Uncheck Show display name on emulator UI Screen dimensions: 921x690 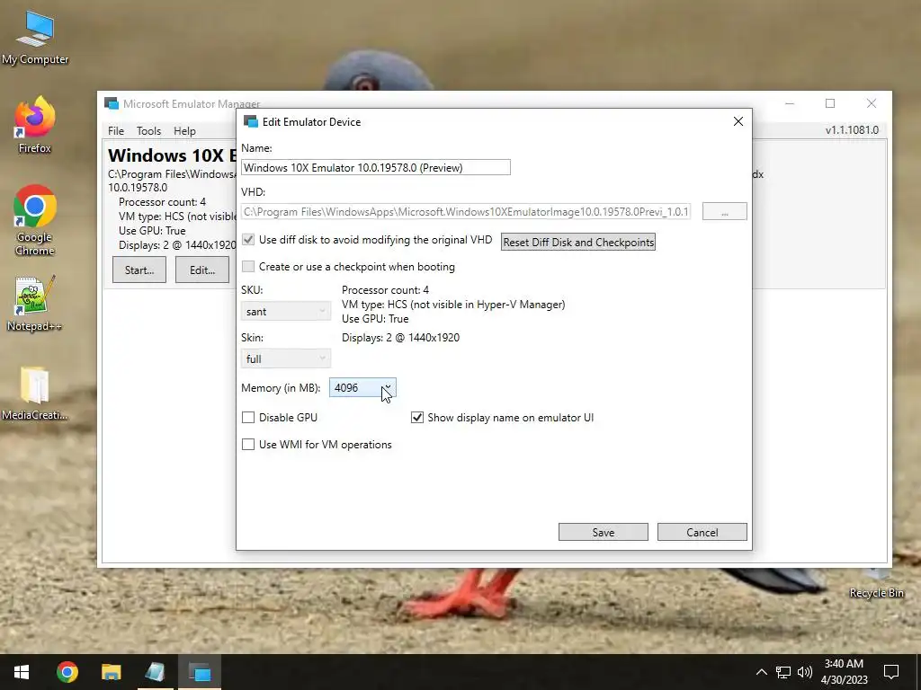417,417
